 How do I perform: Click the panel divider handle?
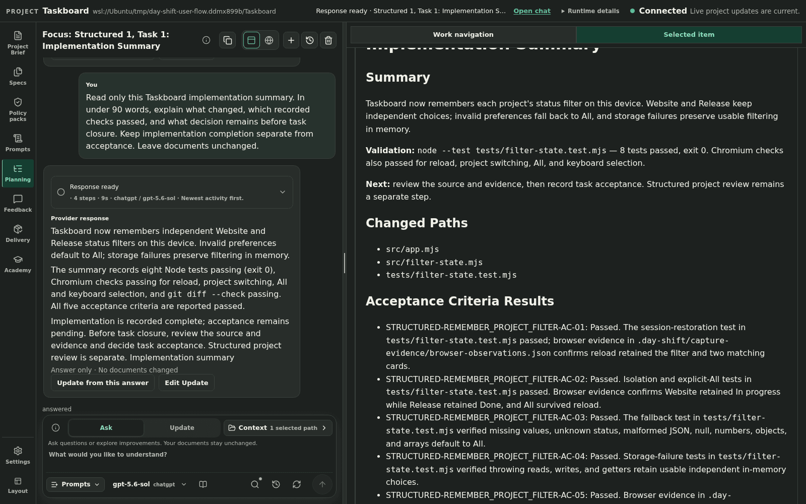pyautogui.click(x=345, y=263)
